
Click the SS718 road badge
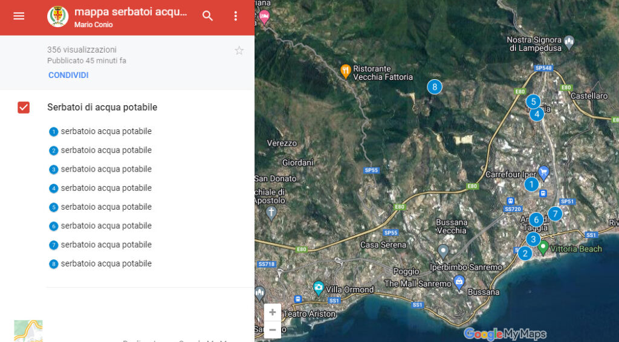pos(267,264)
